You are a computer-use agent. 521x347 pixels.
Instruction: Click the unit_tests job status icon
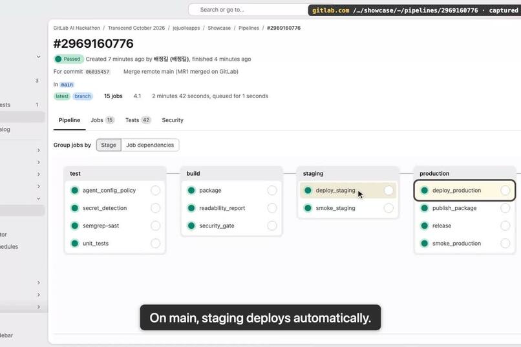point(75,243)
